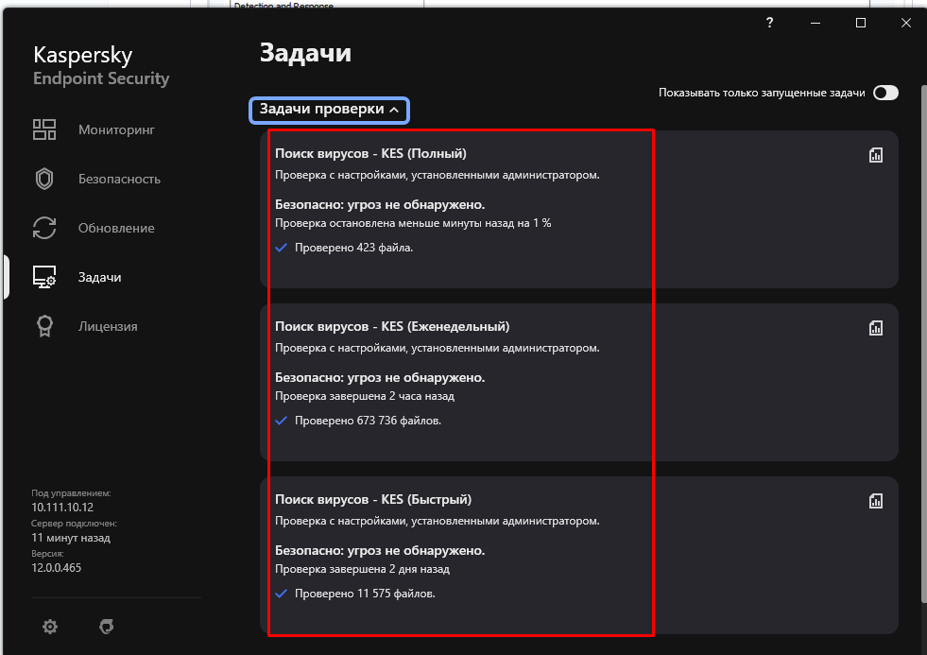927x655 pixels.
Task: Click the Задачи page heading
Action: click(x=305, y=53)
